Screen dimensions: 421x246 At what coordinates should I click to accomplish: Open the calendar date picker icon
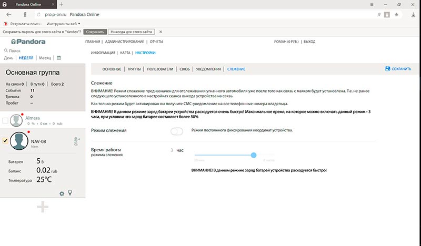59,58
